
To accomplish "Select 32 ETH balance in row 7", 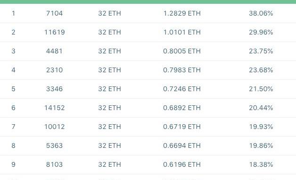I will (x=109, y=127).
